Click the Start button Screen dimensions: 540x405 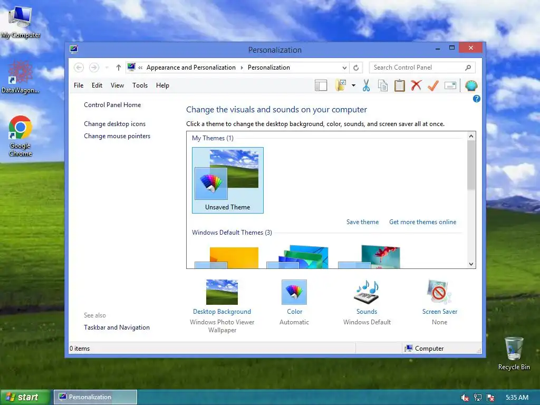(x=24, y=397)
